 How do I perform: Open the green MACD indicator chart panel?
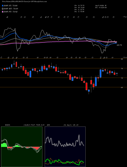(x=22, y=147)
